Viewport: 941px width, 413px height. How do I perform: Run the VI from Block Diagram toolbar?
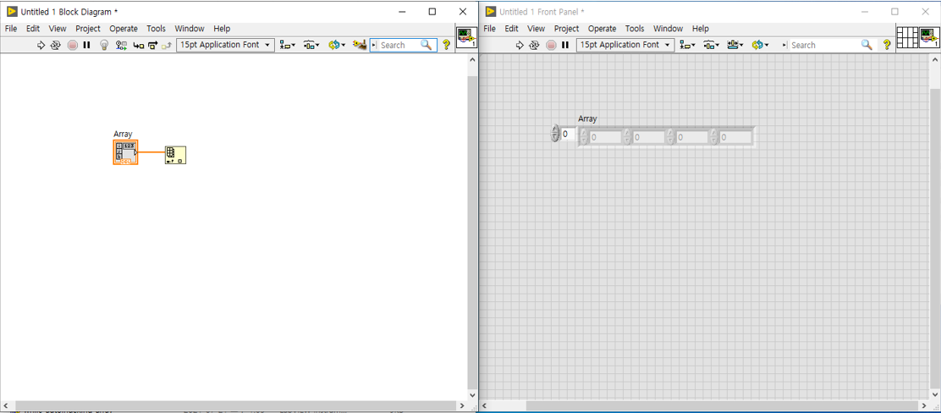click(x=41, y=45)
